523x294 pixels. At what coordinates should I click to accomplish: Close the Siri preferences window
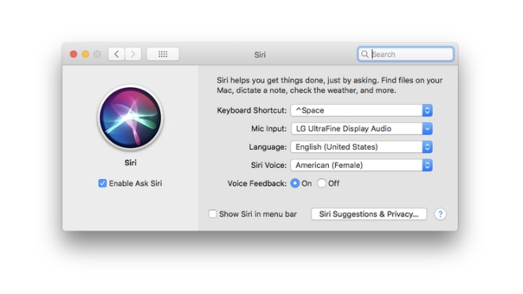[x=74, y=54]
